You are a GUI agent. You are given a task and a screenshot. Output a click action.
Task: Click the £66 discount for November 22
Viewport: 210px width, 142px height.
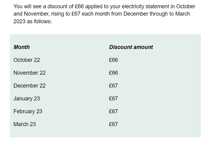click(x=113, y=73)
